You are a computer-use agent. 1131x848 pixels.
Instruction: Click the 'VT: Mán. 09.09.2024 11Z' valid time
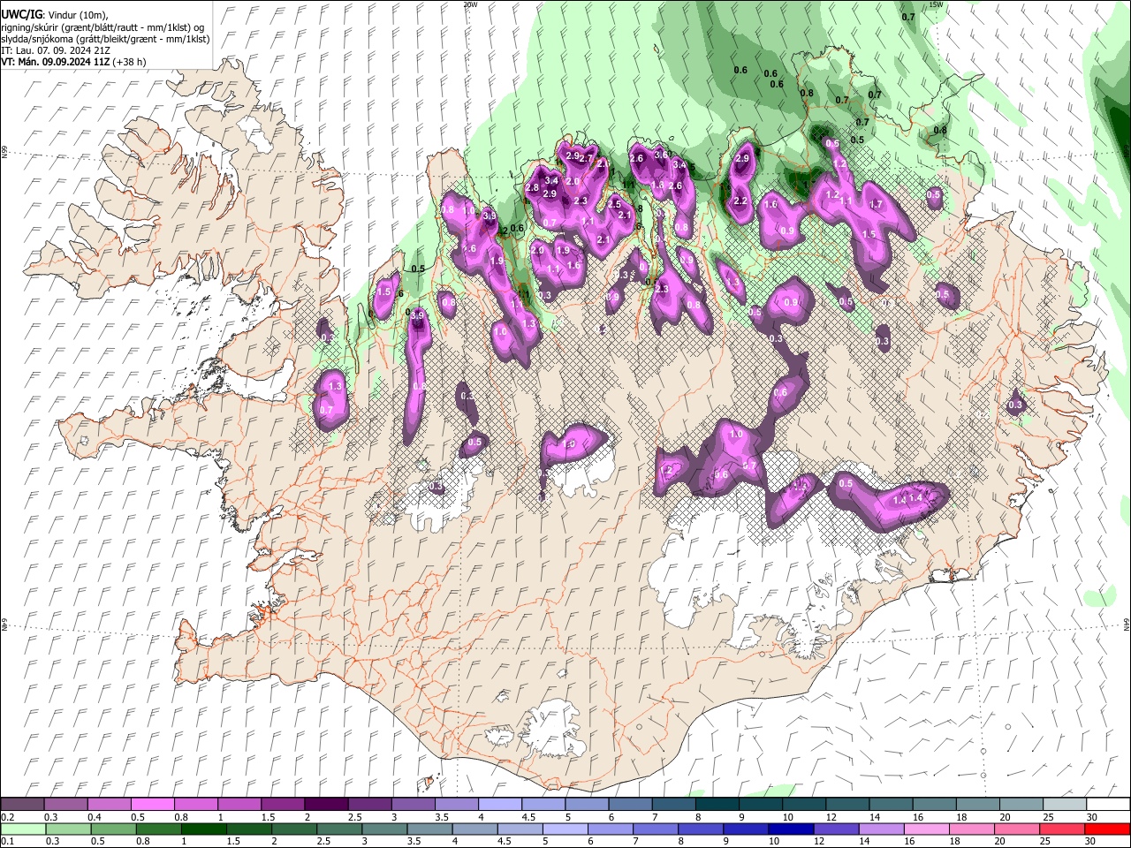55,62
